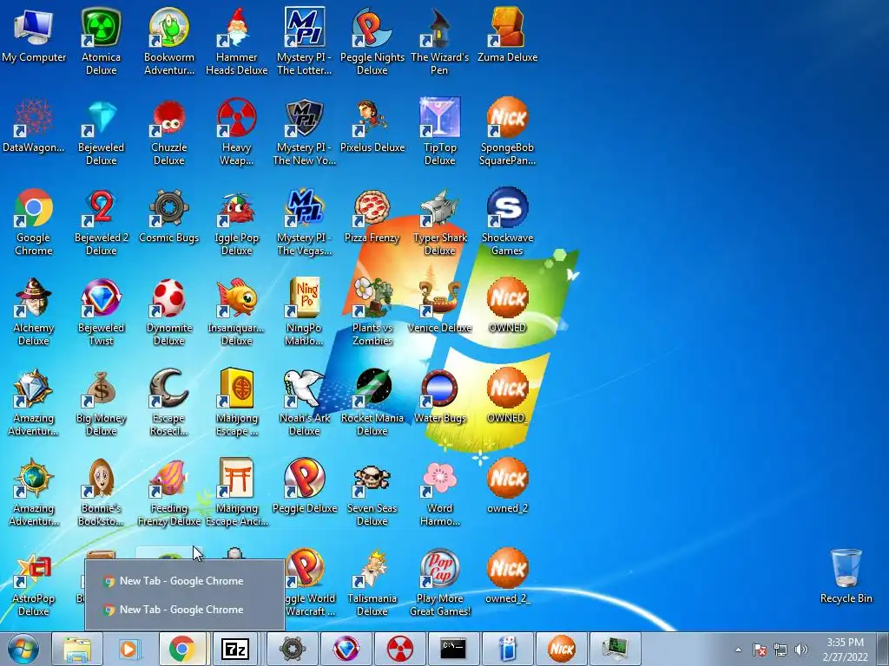Click the Chrome taskbar button
Viewport: 889px width, 666px height.
pos(182,649)
